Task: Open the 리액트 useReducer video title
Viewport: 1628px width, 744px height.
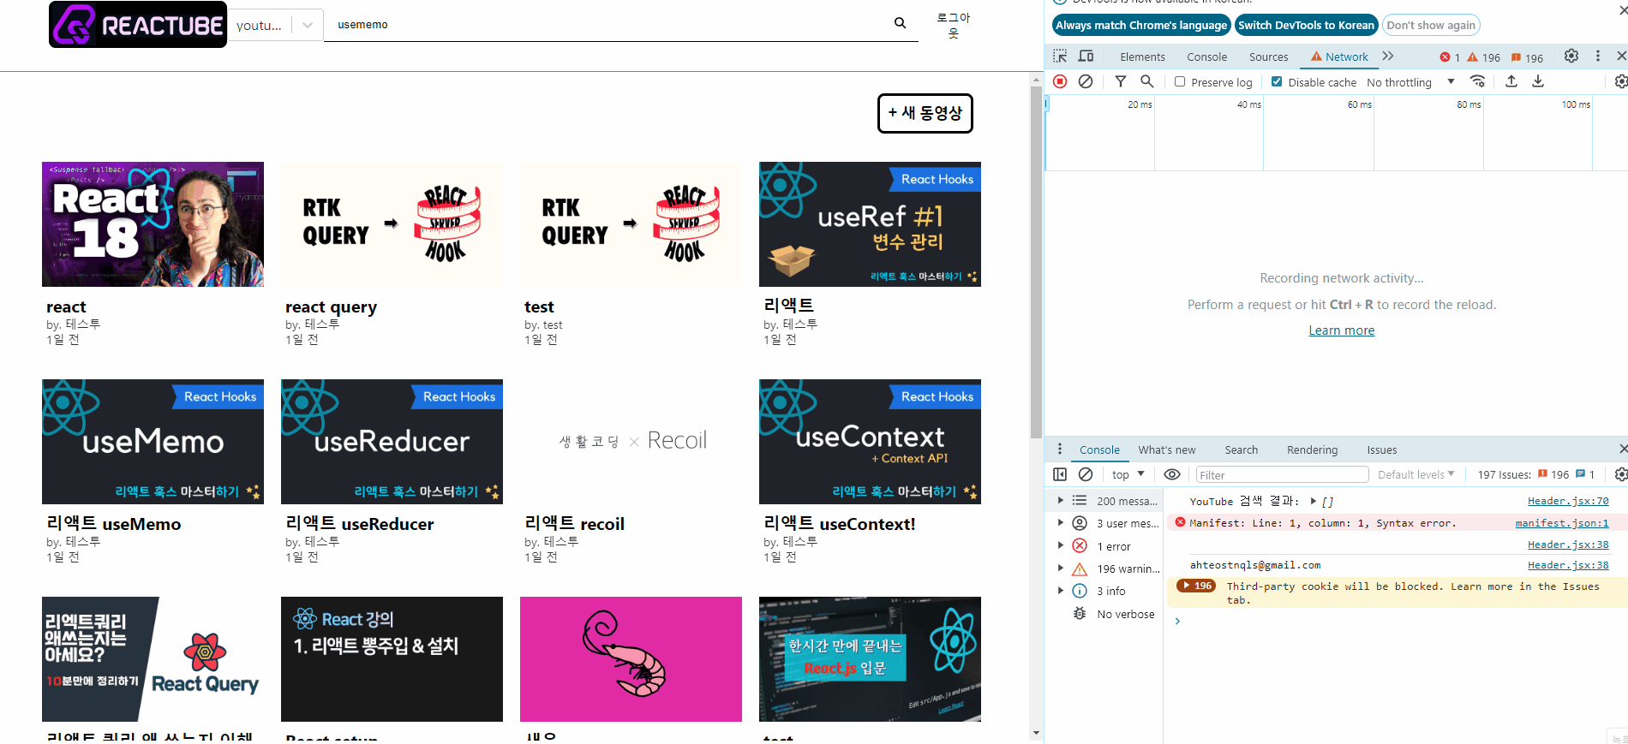Action: click(359, 523)
